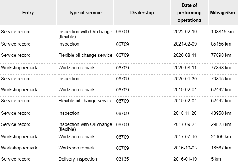Click the 29823 km mileage cell

(221, 124)
